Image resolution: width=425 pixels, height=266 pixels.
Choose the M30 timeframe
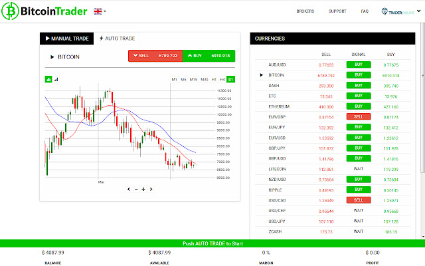204,79
